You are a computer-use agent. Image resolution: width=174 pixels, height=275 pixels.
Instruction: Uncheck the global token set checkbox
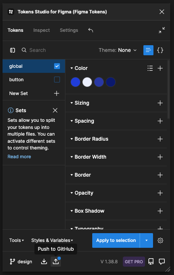tap(57, 66)
